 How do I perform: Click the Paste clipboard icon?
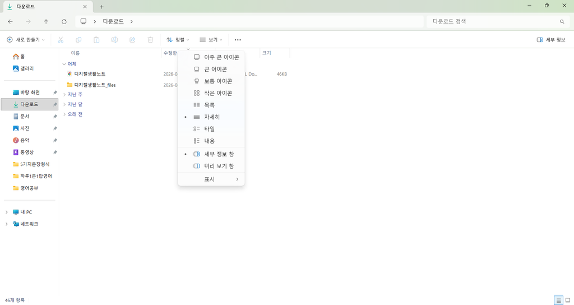tap(96, 40)
